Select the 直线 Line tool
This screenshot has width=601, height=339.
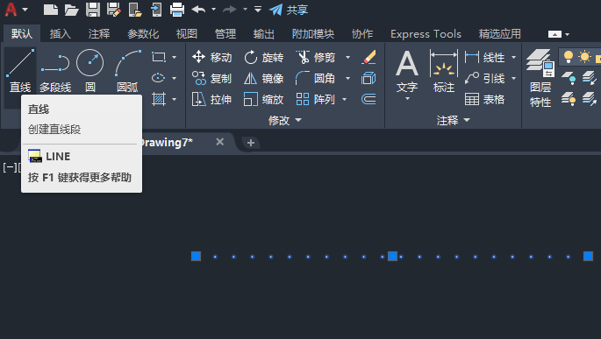tap(20, 71)
